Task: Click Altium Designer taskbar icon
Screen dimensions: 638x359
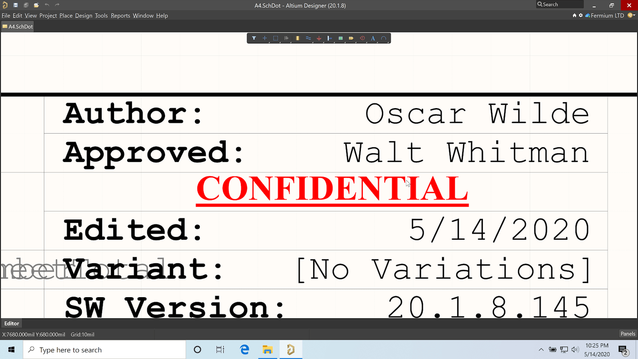Action: [291, 350]
